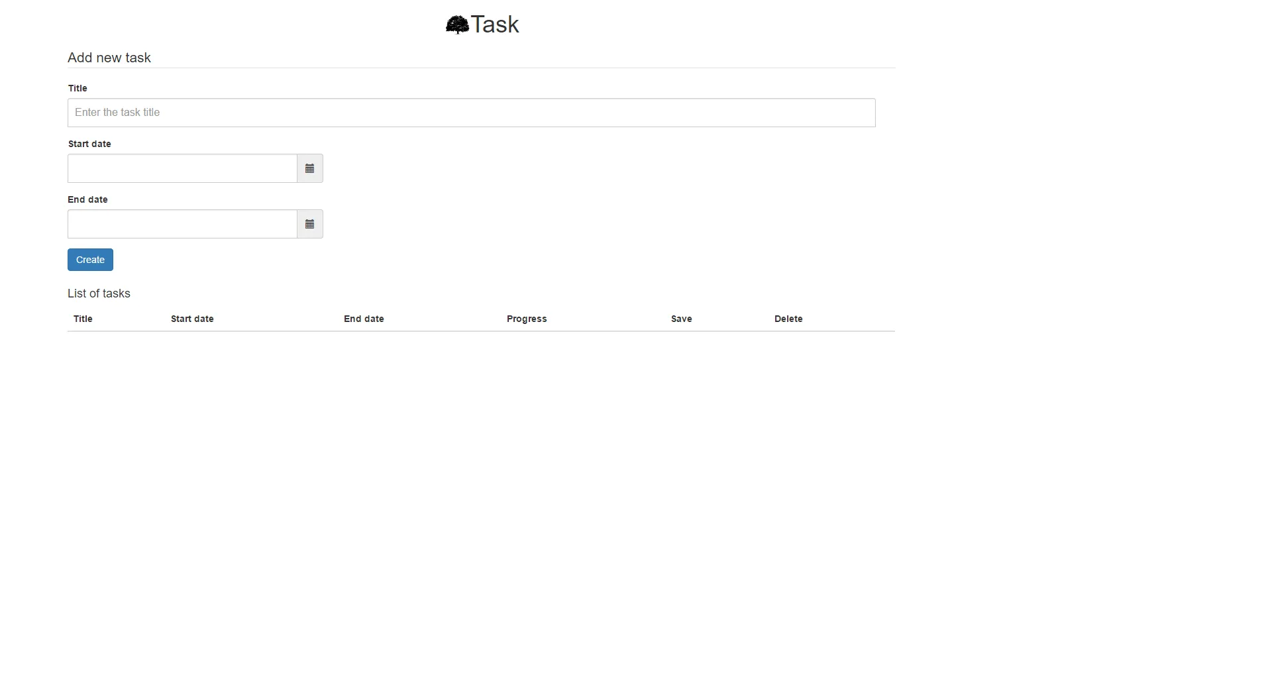Click into the Start date field
The width and height of the screenshot is (1272, 689).
tap(182, 168)
